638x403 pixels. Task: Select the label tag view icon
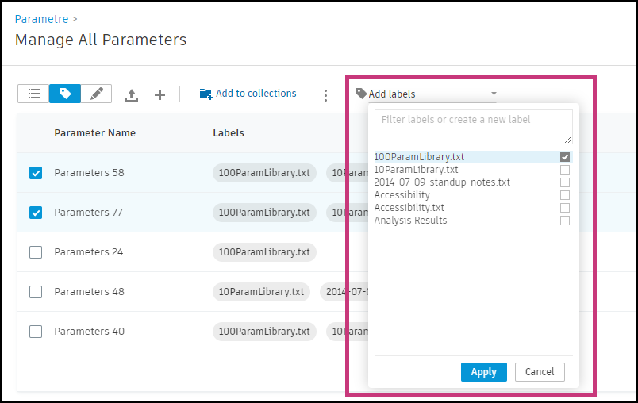click(x=65, y=94)
